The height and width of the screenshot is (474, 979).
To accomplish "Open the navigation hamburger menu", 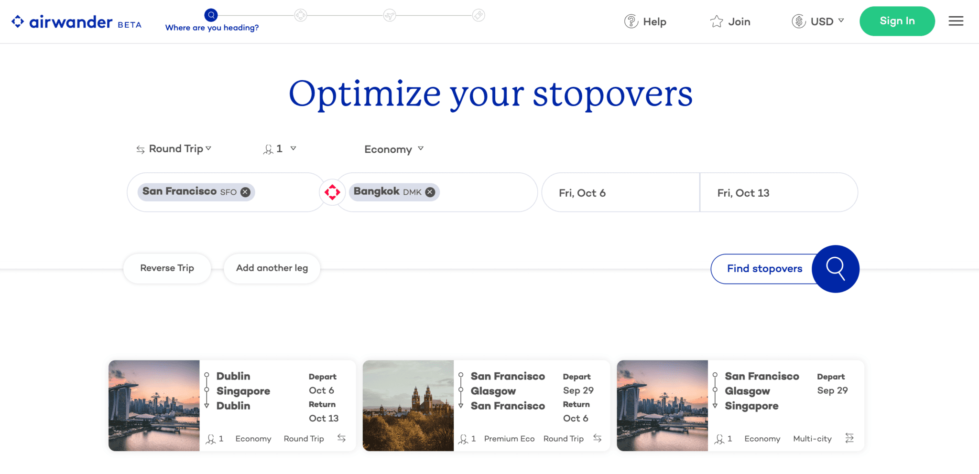I will 956,21.
